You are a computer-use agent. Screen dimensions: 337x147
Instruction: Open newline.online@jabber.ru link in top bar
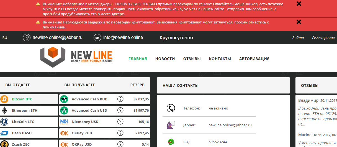point(57,38)
